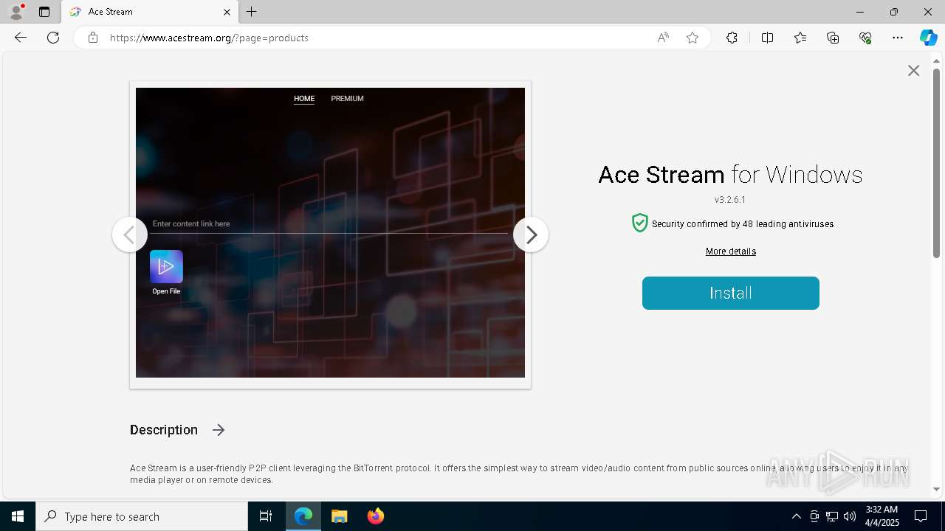Add this page to favorites star

(x=693, y=38)
